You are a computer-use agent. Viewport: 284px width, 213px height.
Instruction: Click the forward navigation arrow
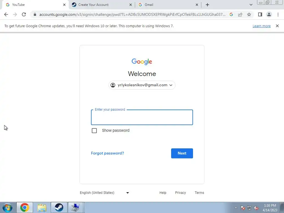click(x=15, y=14)
